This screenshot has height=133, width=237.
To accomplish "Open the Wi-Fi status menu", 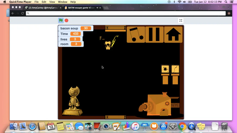I will click(179, 2).
